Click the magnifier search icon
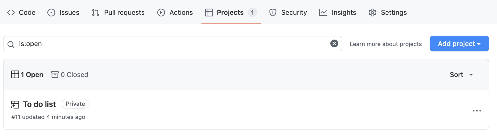This screenshot has width=497, height=140. (11, 44)
